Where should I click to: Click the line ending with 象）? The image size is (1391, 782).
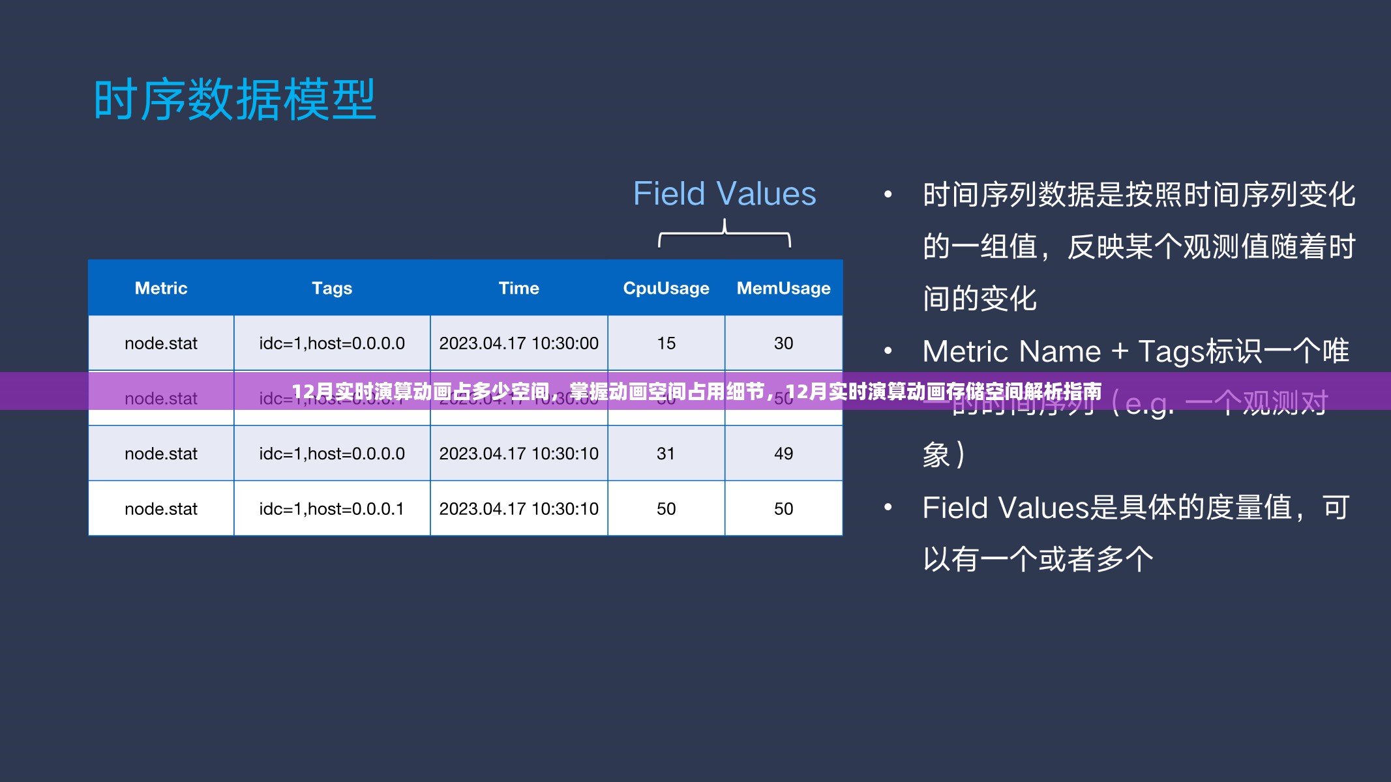944,455
